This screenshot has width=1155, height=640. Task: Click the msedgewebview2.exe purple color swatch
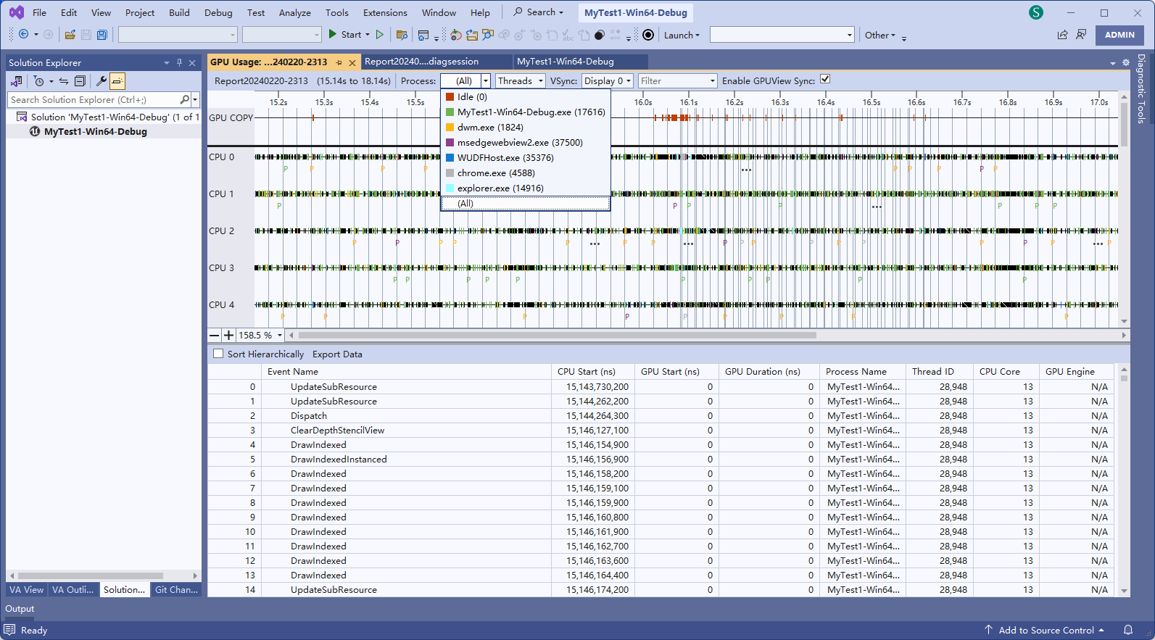450,143
